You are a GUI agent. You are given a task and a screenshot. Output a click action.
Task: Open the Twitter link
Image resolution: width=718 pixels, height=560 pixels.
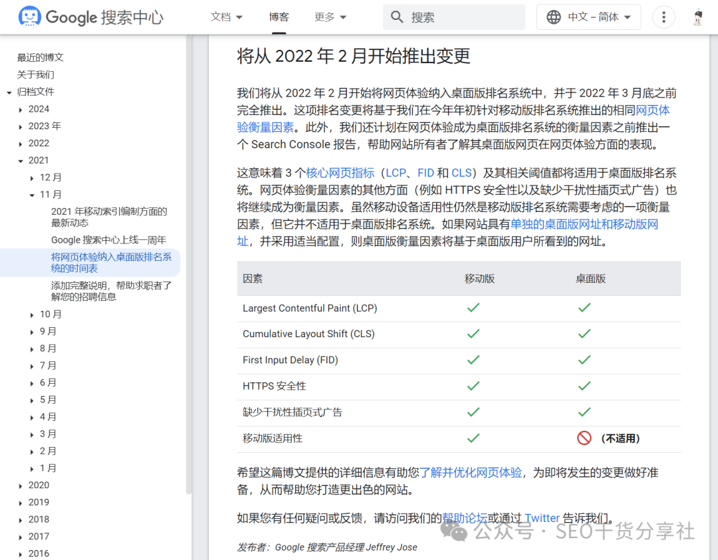pyautogui.click(x=542, y=518)
